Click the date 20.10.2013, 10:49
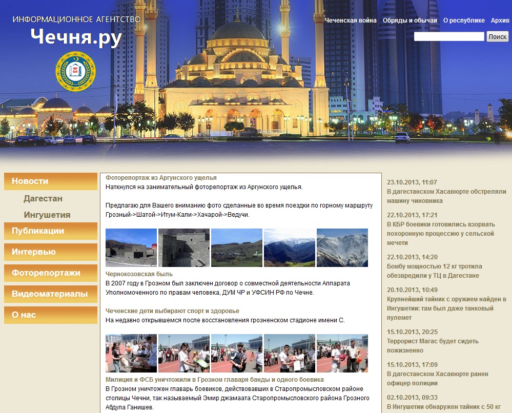The width and height of the screenshot is (512, 413). tap(412, 290)
